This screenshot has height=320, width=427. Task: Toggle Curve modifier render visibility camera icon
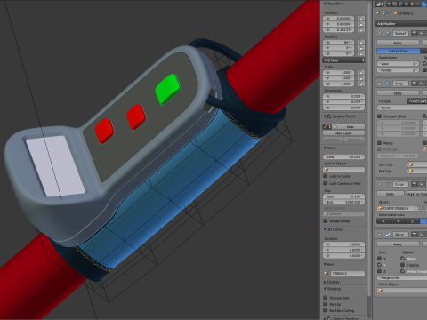(x=415, y=184)
